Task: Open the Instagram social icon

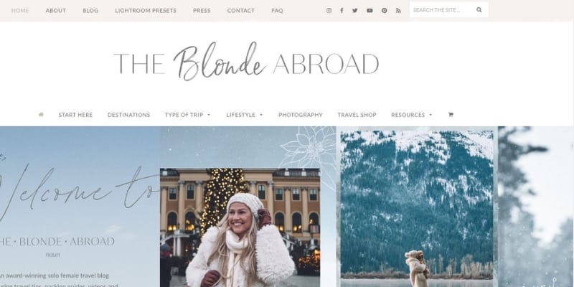Action: point(329,11)
